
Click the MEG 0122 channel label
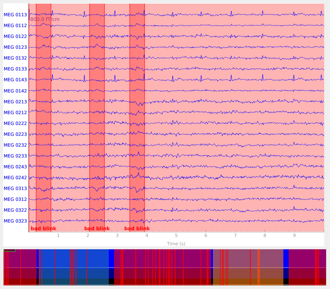pos(15,36)
